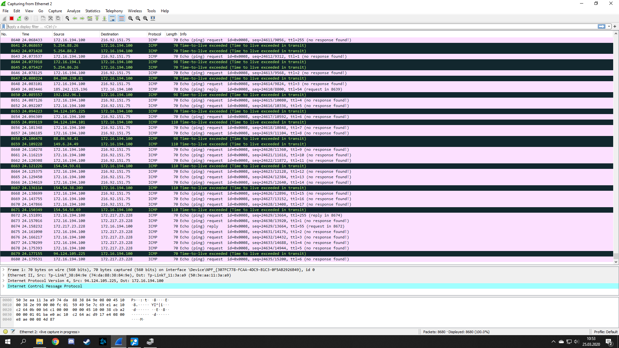
Task: Stop the running packet capture
Action: click(x=12, y=18)
